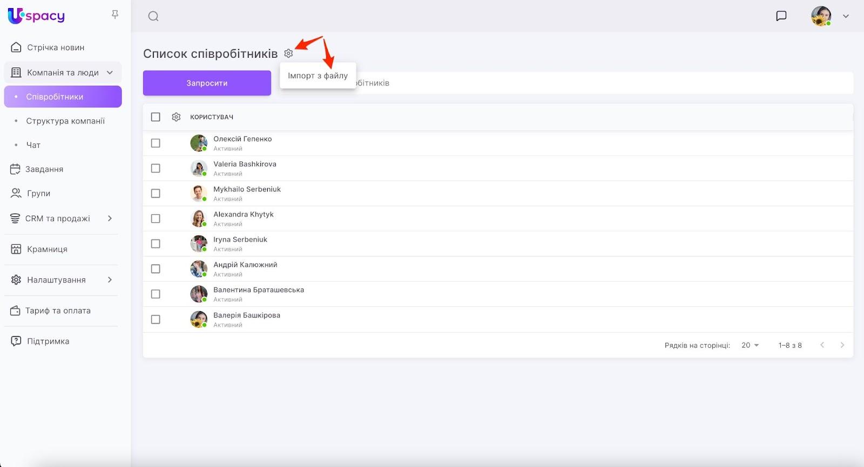The height and width of the screenshot is (467, 864).
Task: Check the box for Mykhailo Serbeniuk
Action: [156, 194]
